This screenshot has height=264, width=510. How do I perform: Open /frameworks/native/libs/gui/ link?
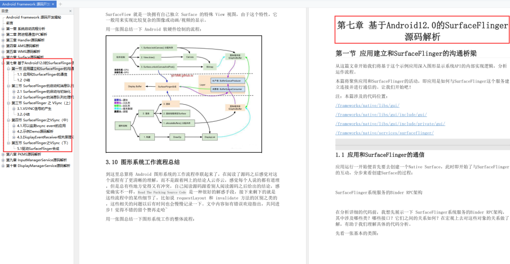[x=367, y=106]
